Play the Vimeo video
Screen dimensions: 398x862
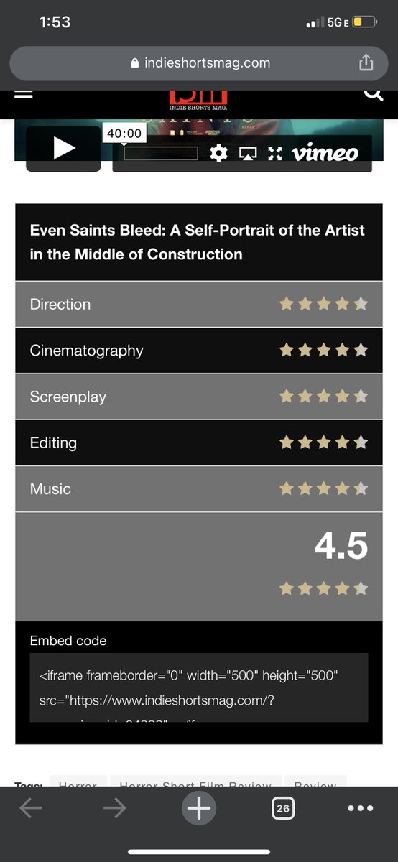[x=63, y=148]
